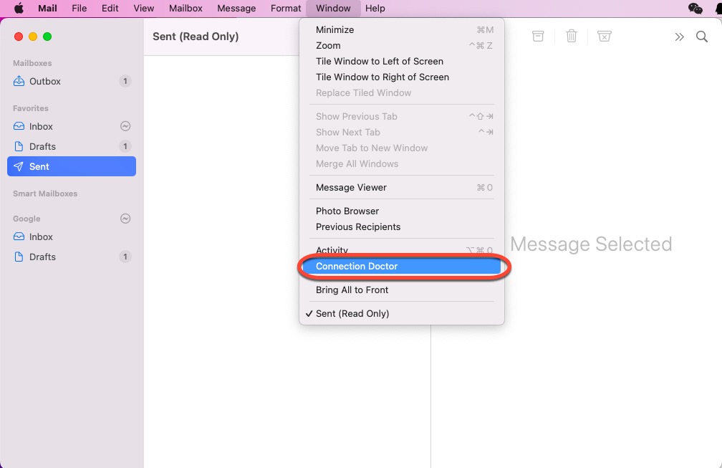Expand the toolbar overflow chevrons
This screenshot has height=468, width=722.
coord(679,37)
